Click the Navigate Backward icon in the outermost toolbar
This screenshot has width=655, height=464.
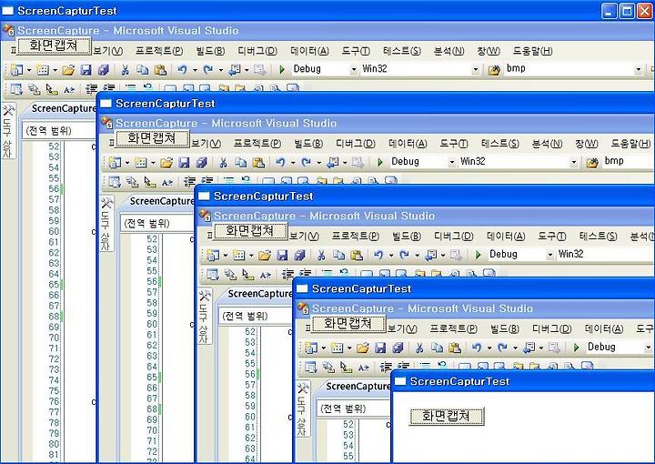[235, 70]
